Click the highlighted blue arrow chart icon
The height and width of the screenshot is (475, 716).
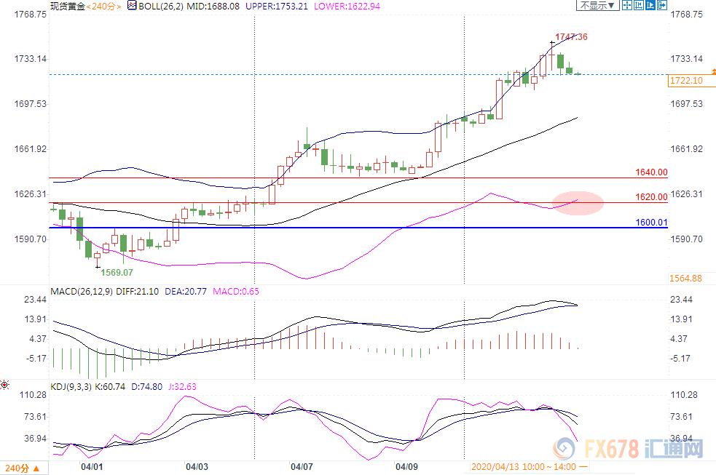(650, 5)
